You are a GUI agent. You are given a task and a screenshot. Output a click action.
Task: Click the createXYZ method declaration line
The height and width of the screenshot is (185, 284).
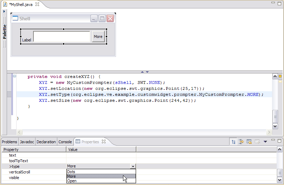click(x=64, y=77)
